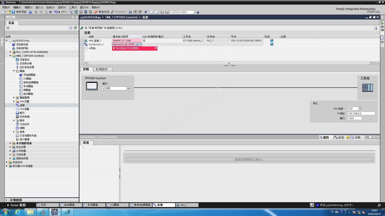Open 设备组态 device configuration item
Image resolution: width=385 pixels, height=216 pixels.
tap(24, 60)
